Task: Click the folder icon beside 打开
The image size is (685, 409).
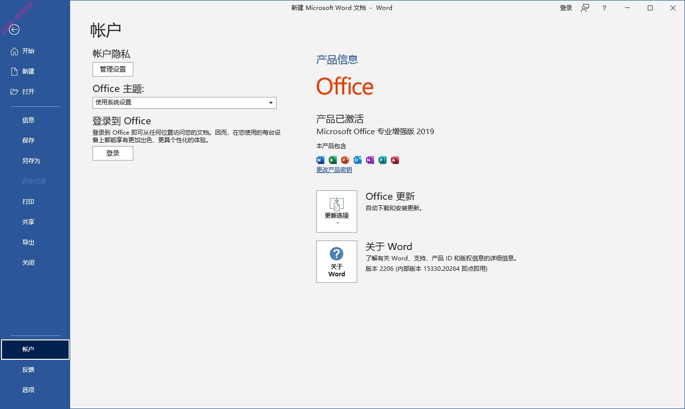Action: (x=14, y=92)
